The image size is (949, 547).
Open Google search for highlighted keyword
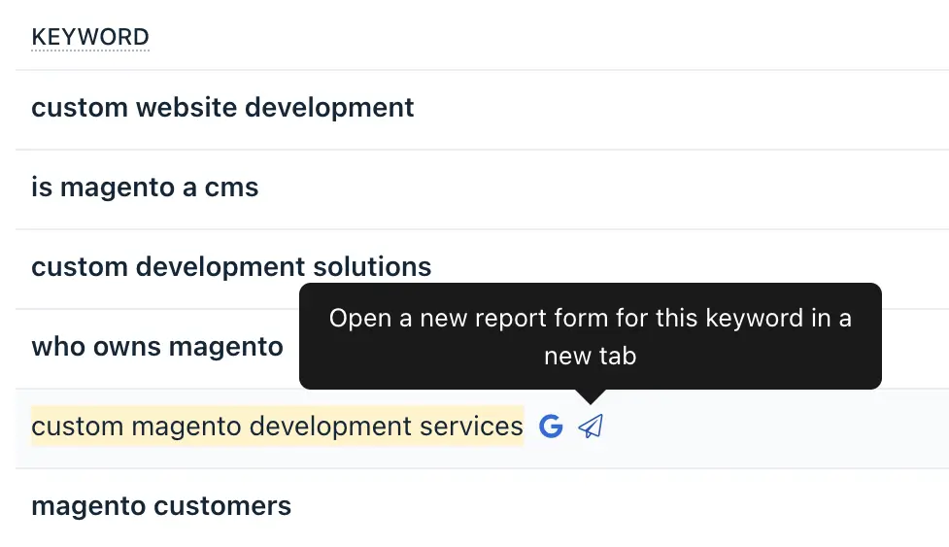click(551, 427)
